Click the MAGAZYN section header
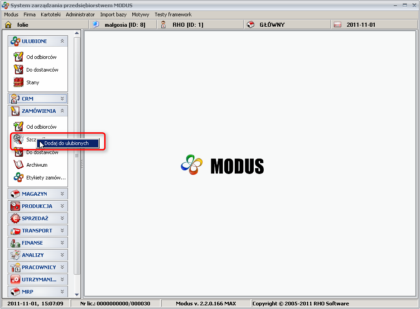Image resolution: width=420 pixels, height=309 pixels. (38, 194)
